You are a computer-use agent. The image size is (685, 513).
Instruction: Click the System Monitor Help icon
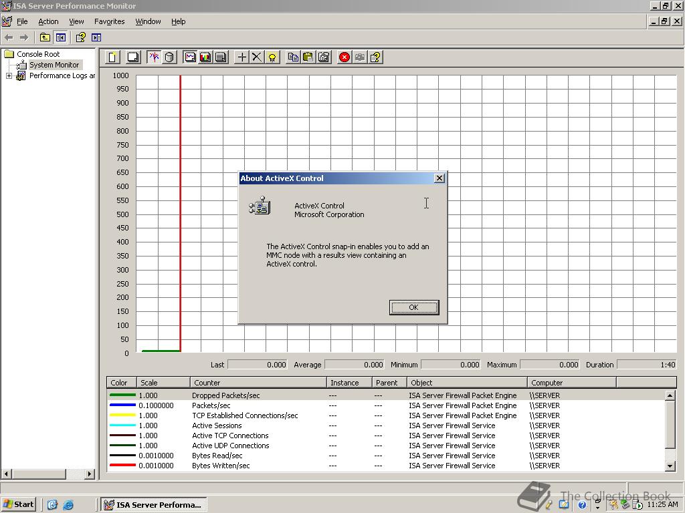coord(375,57)
